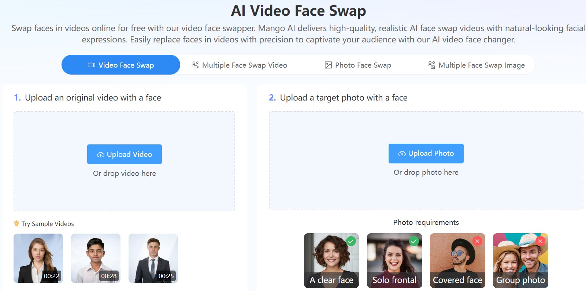Screen dimensions: 586x291
Task: Click the people icon beside Multiple Face Swap Video
Action: [195, 65]
